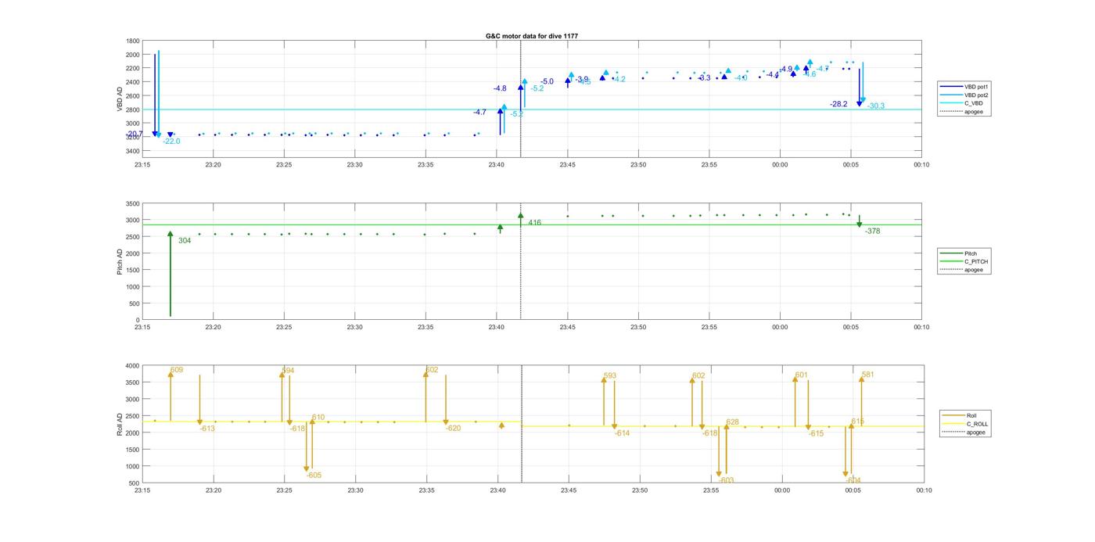Click the '1800' tick on VBD axis
This screenshot has height=542, width=1095.
click(x=133, y=41)
